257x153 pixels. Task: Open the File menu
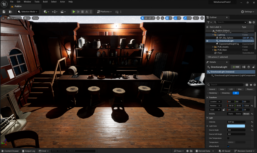tap(12, 2)
